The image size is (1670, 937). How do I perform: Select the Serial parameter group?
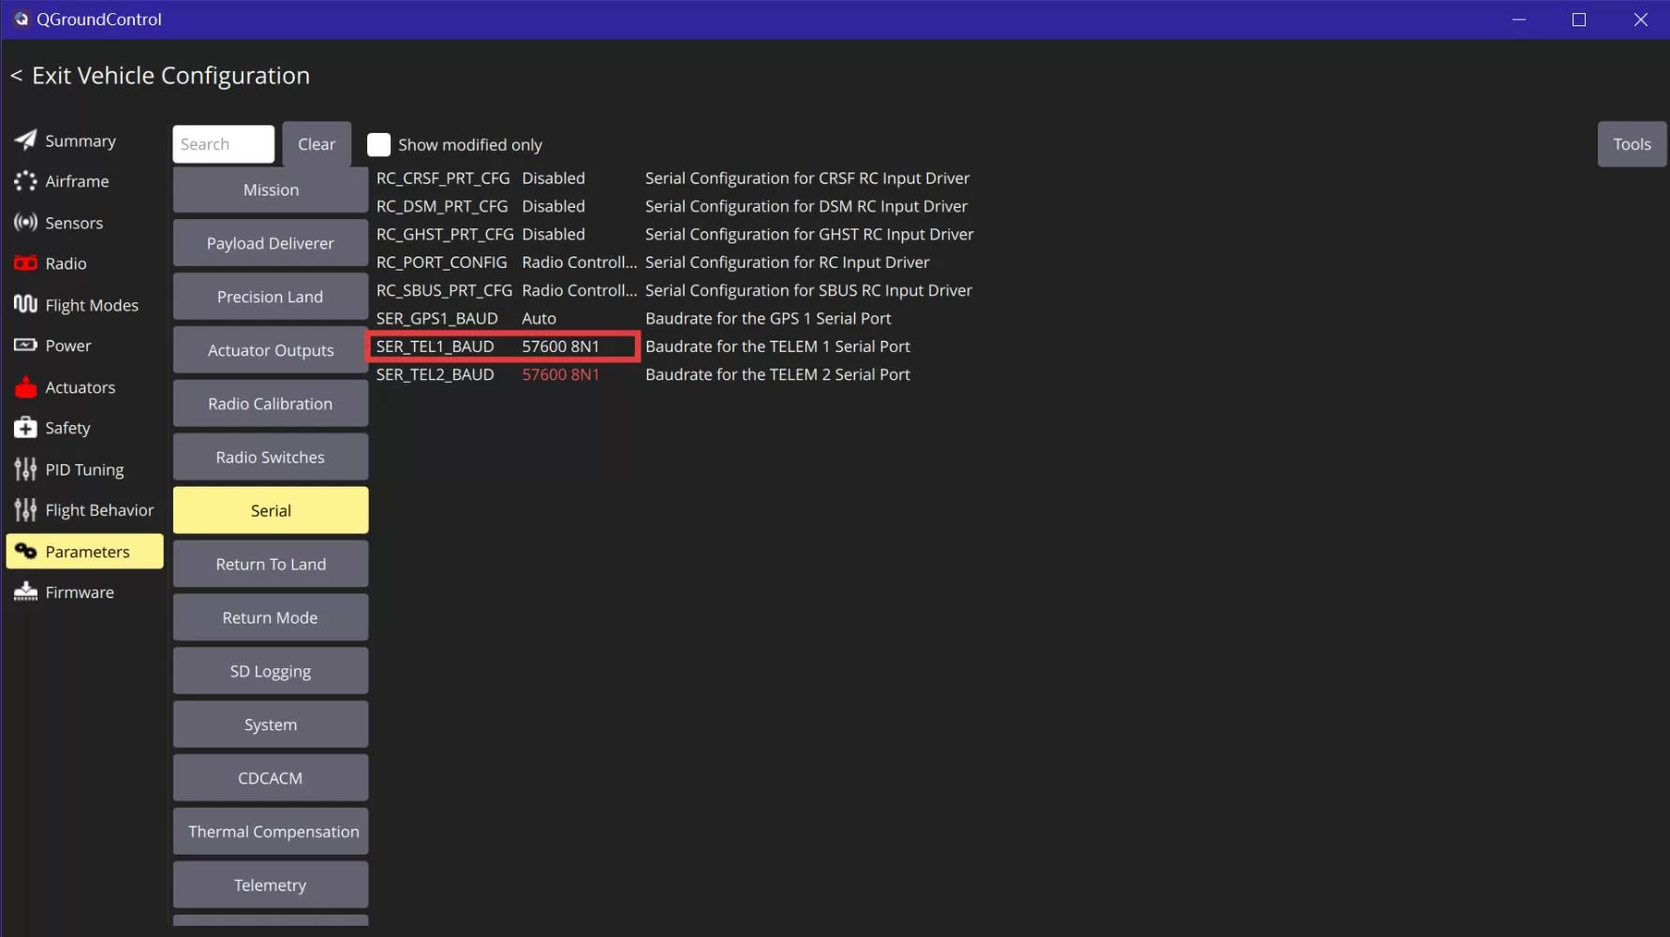(x=271, y=510)
